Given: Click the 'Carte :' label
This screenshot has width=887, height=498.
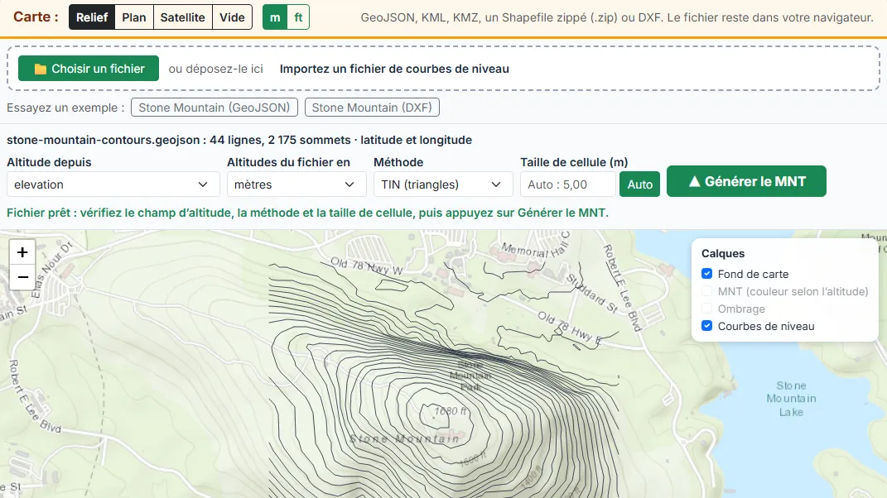Looking at the screenshot, I should (36, 17).
